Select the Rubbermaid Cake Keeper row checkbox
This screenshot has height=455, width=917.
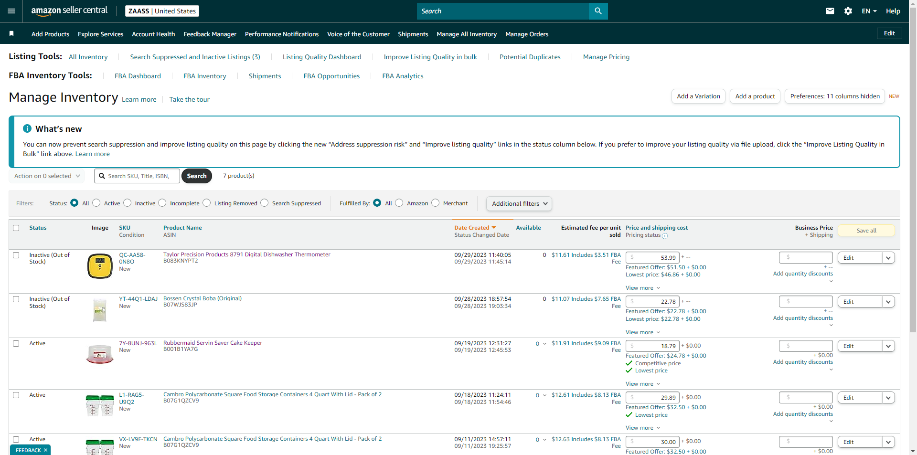click(16, 344)
